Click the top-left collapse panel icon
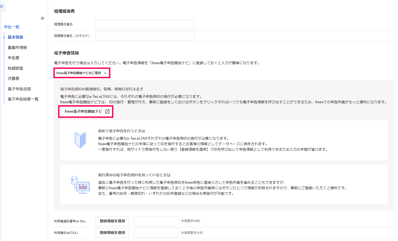The width and height of the screenshot is (398, 241). pyautogui.click(x=1, y=6)
